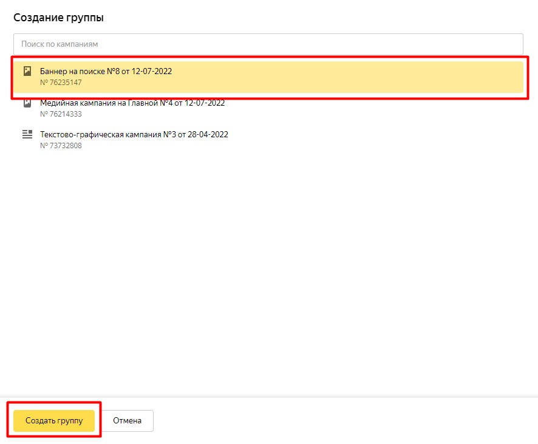Click the Отмена button
538x444 pixels.
click(x=128, y=421)
